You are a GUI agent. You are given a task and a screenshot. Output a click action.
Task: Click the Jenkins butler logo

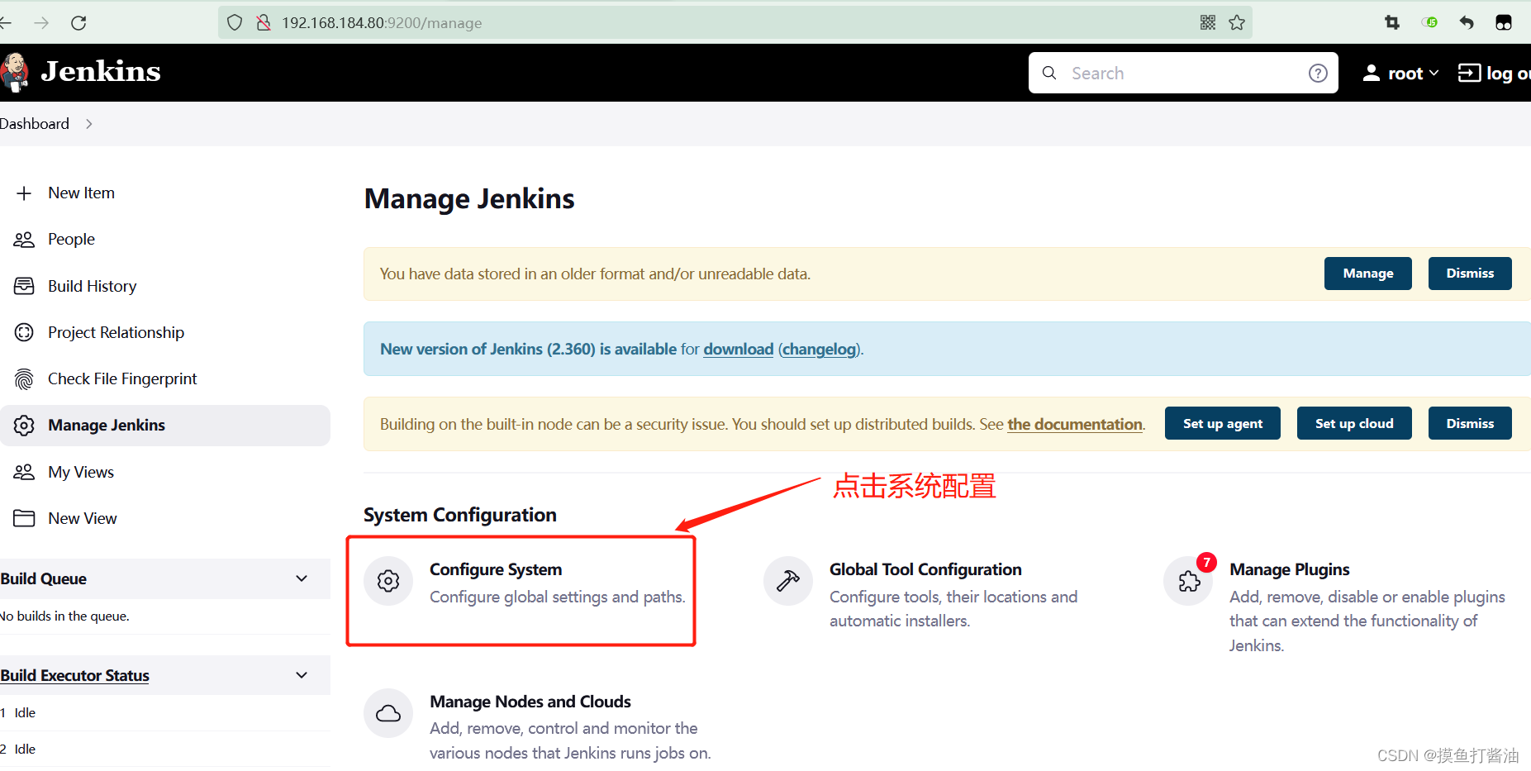pos(14,73)
